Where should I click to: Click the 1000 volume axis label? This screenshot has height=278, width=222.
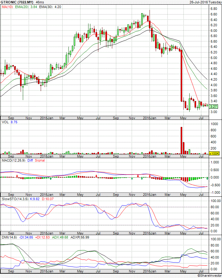coord(214,124)
